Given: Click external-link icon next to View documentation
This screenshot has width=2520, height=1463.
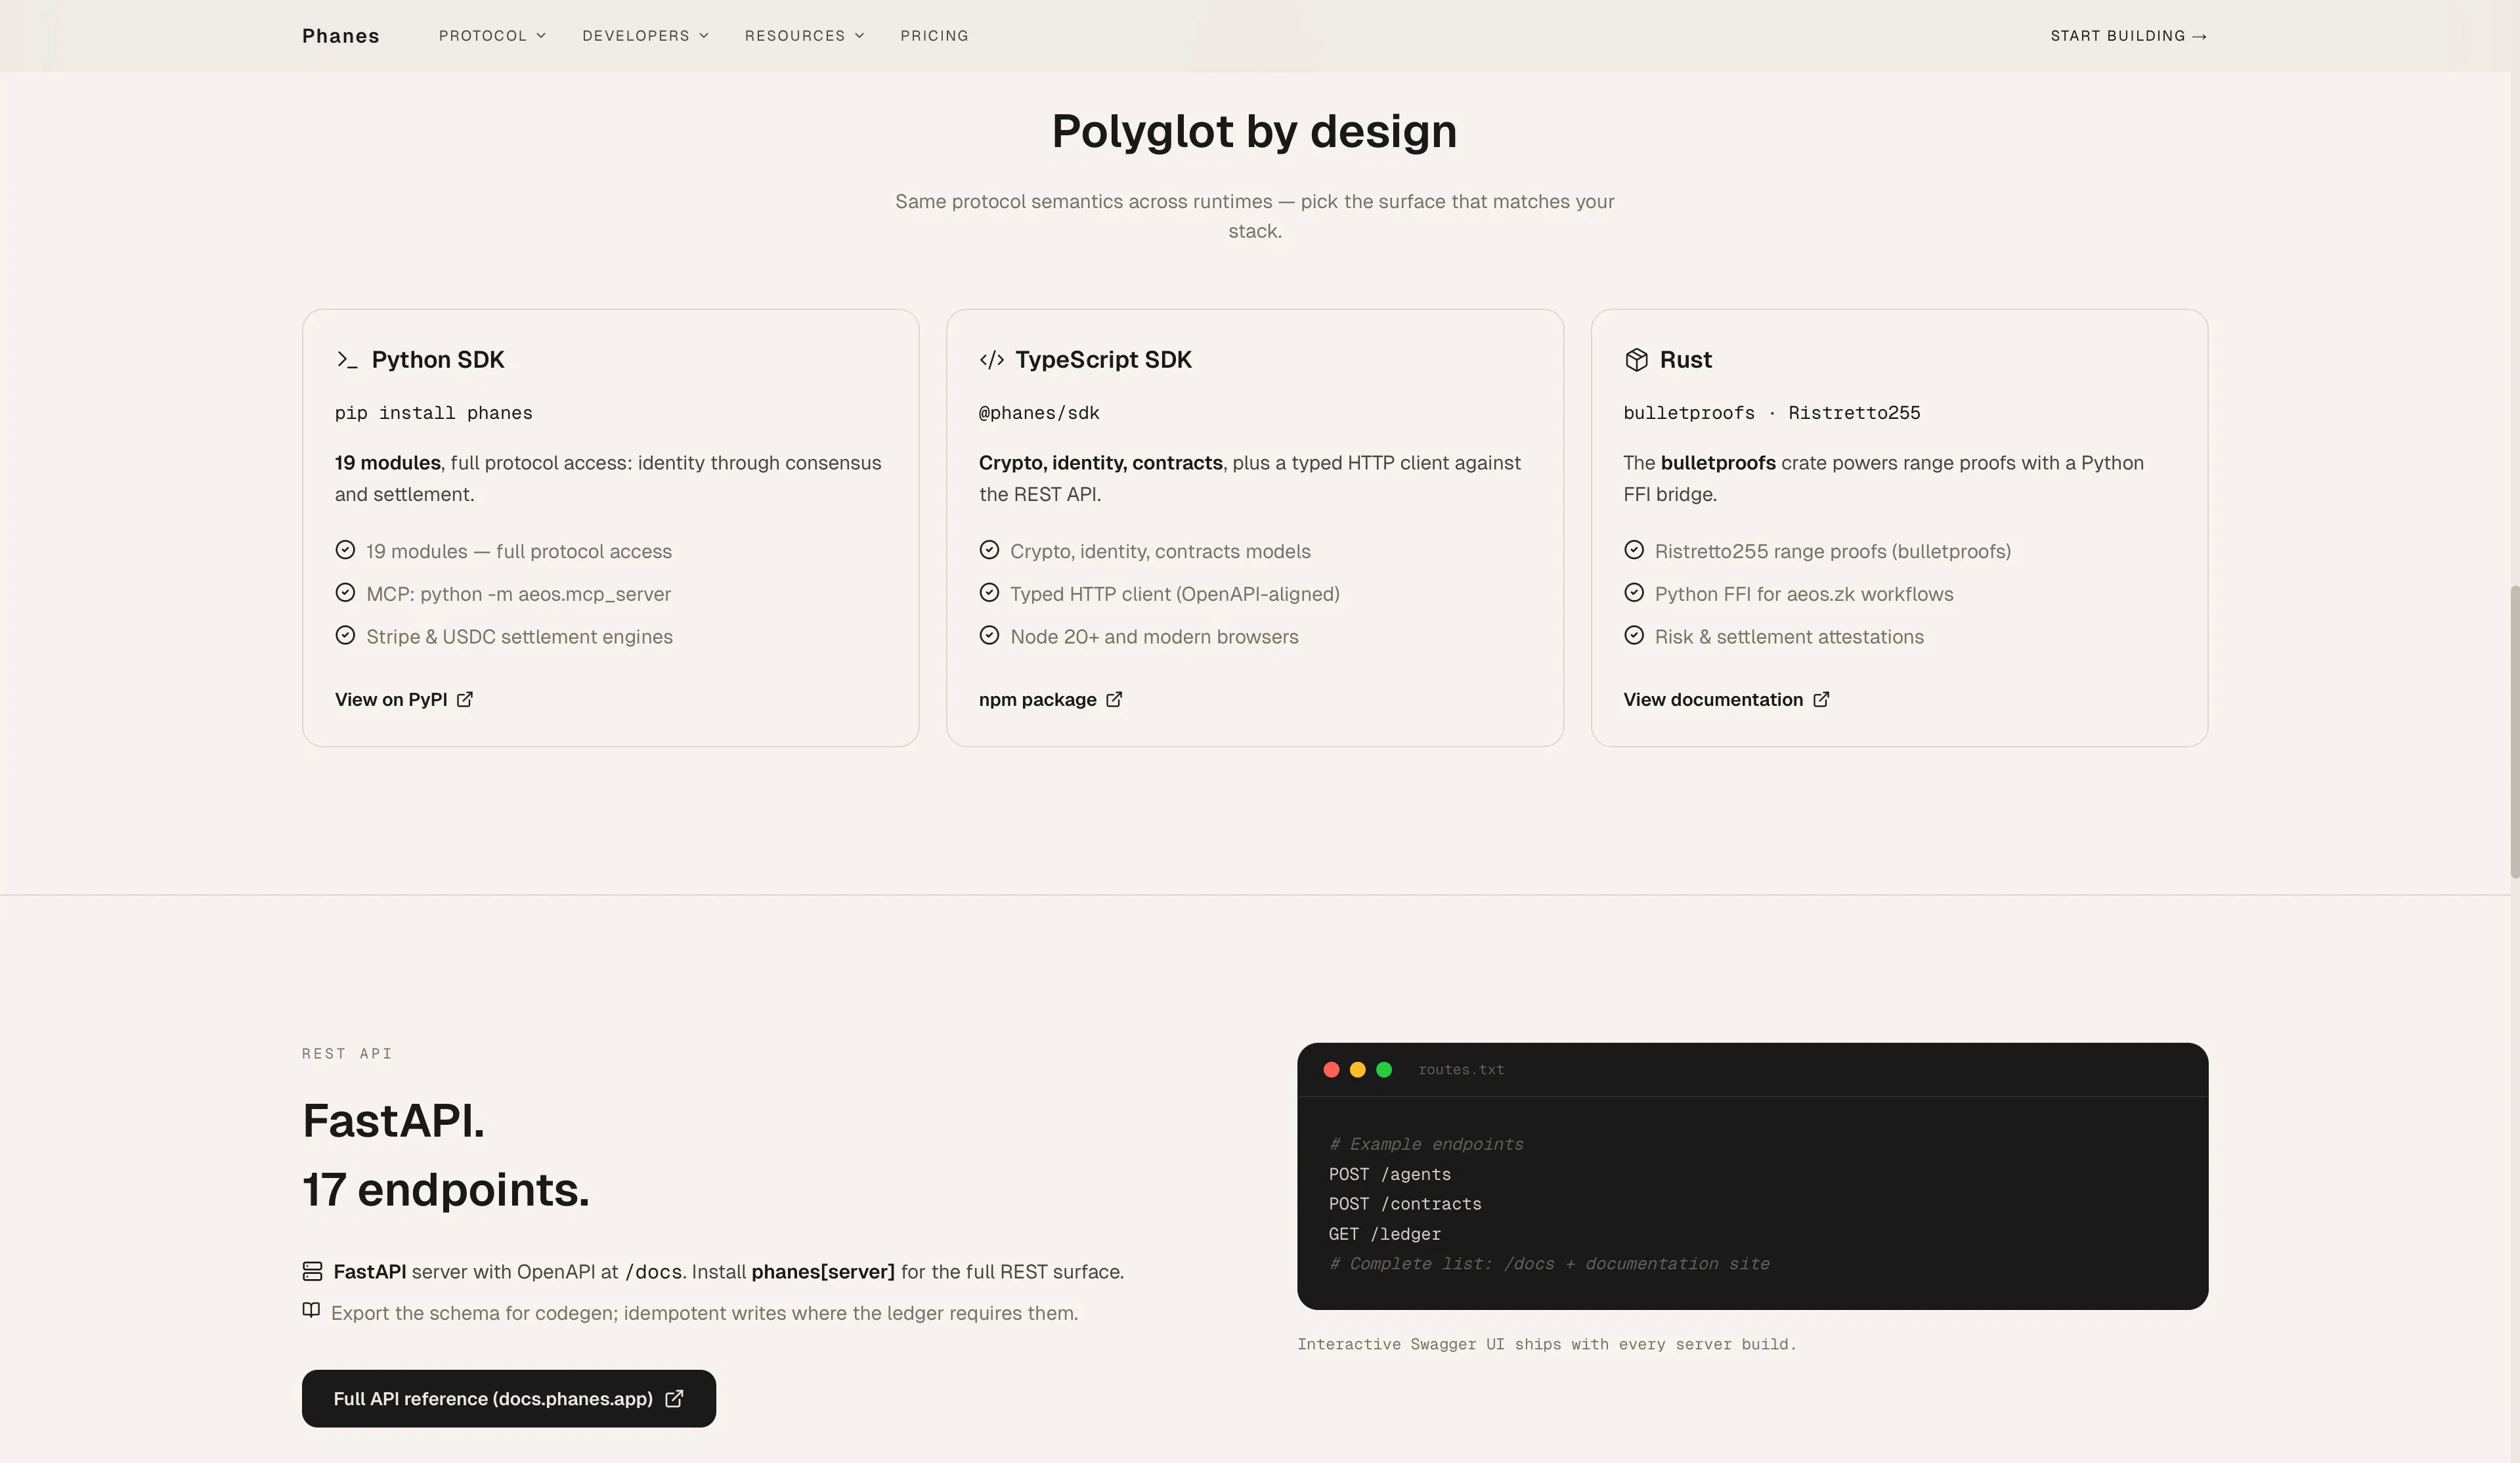Looking at the screenshot, I should coord(1821,699).
